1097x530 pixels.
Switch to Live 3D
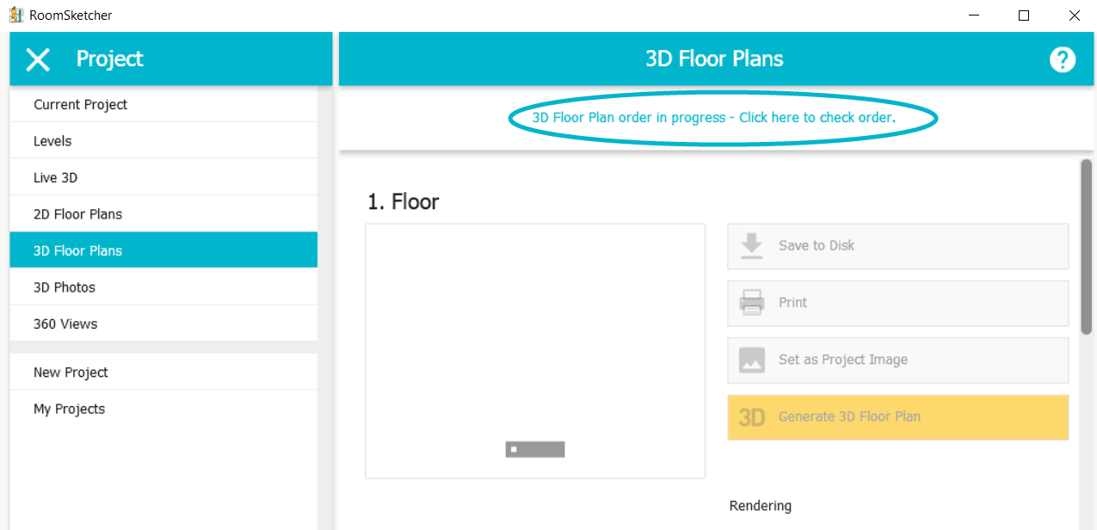[163, 177]
